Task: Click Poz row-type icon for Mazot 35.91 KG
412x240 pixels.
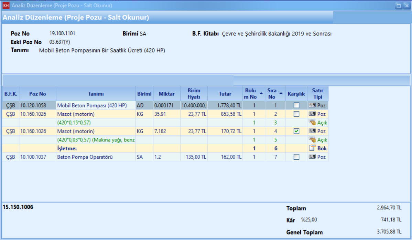Action: (312, 114)
